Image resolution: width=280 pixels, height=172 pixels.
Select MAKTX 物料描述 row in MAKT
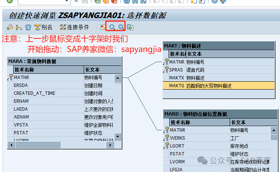tap(219, 78)
